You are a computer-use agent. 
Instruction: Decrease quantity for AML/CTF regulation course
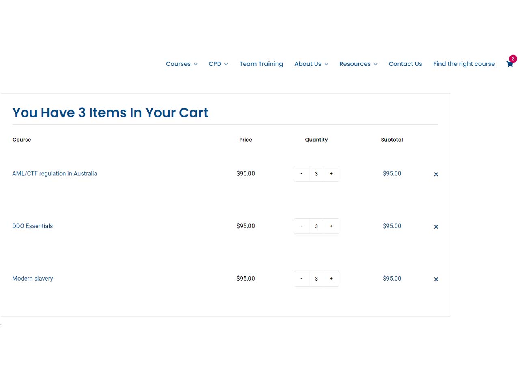(301, 174)
